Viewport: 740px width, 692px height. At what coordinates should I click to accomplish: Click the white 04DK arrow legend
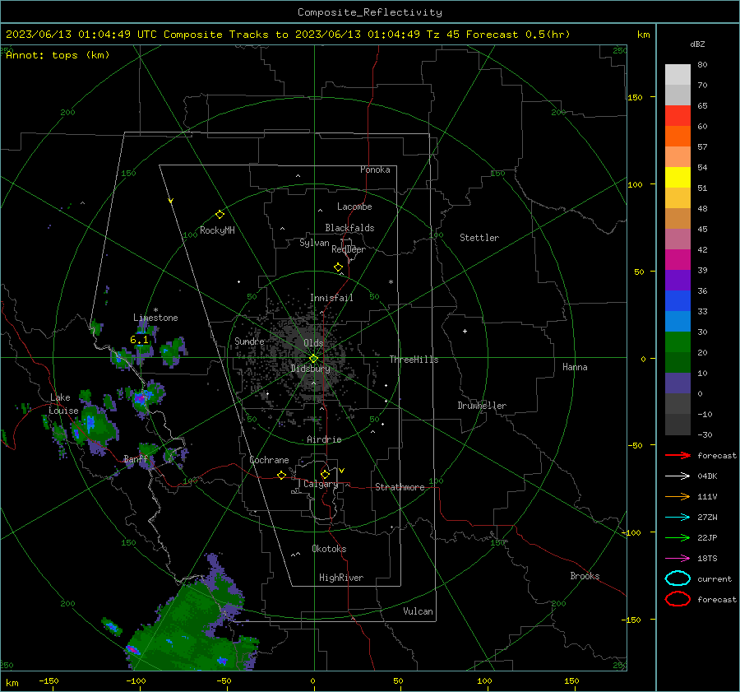(x=678, y=476)
